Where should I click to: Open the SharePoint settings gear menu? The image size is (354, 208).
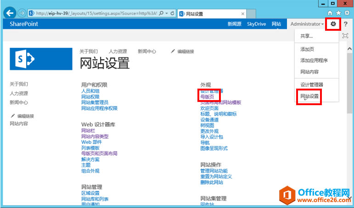pos(333,24)
